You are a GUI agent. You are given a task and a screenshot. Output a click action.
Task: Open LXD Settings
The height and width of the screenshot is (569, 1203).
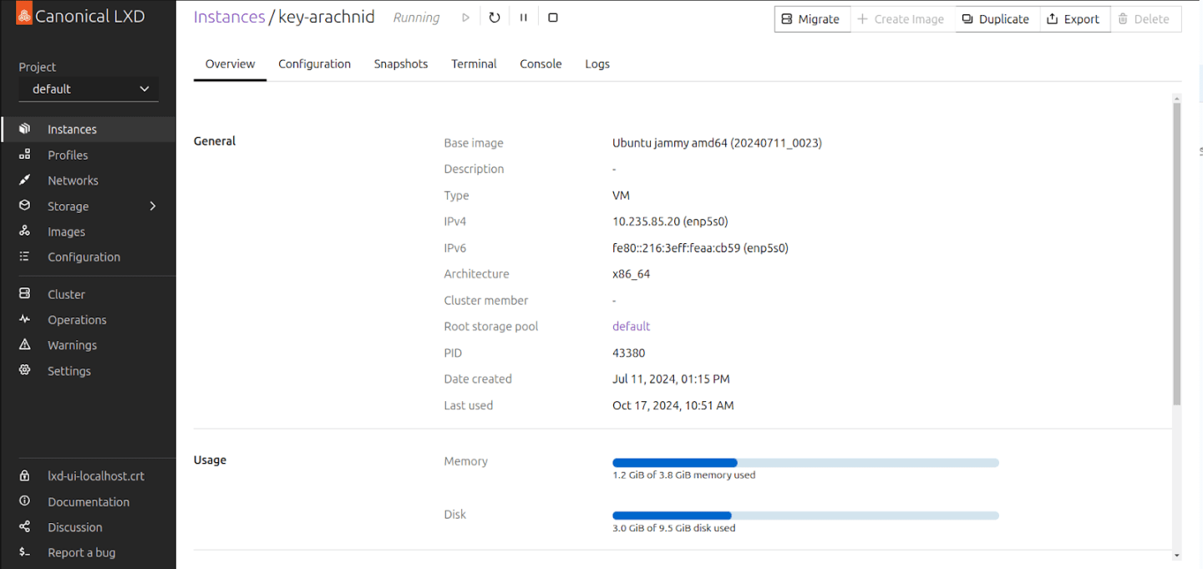pos(69,370)
